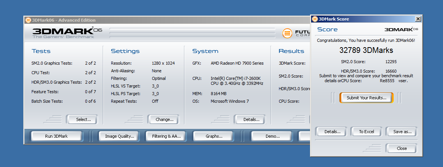Click the Settings section heading
This screenshot has width=443, height=167.
pyautogui.click(x=125, y=51)
